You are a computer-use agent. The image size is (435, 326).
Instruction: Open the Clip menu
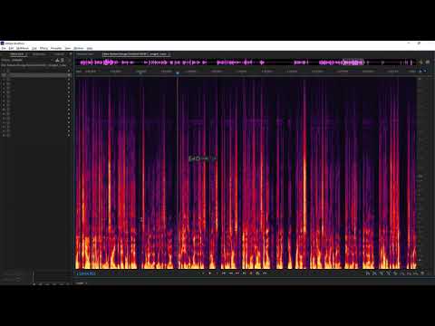tap(34, 48)
